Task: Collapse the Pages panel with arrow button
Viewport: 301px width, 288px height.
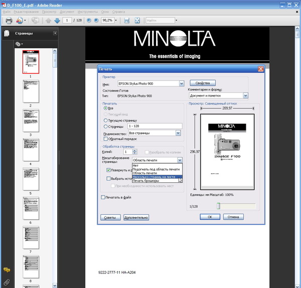Action: point(55,33)
